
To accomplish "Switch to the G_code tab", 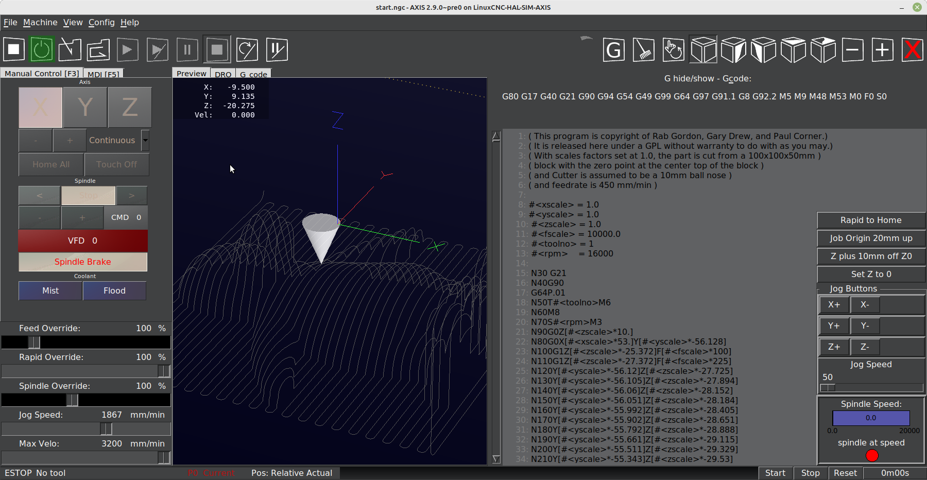I will pyautogui.click(x=253, y=74).
